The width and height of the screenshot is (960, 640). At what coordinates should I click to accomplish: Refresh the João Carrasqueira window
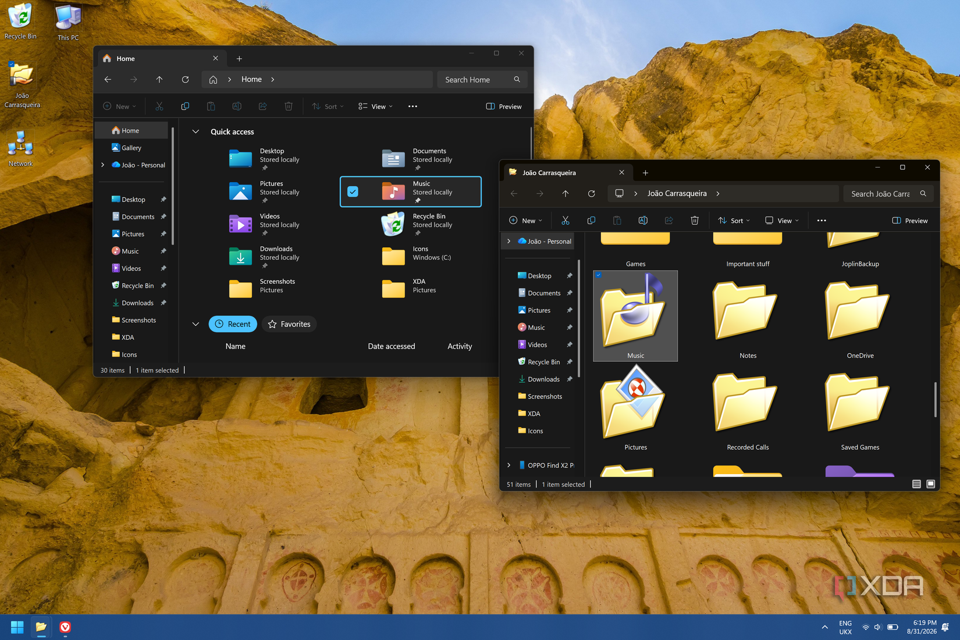[591, 194]
